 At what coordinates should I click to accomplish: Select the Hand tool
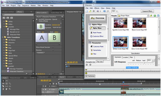tap(7, 89)
